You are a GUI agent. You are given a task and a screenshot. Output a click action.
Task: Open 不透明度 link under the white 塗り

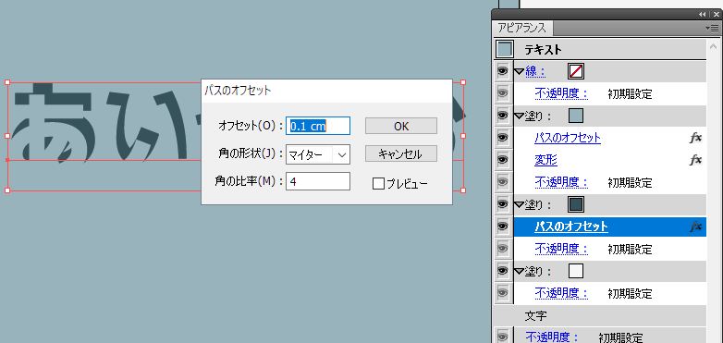(562, 293)
